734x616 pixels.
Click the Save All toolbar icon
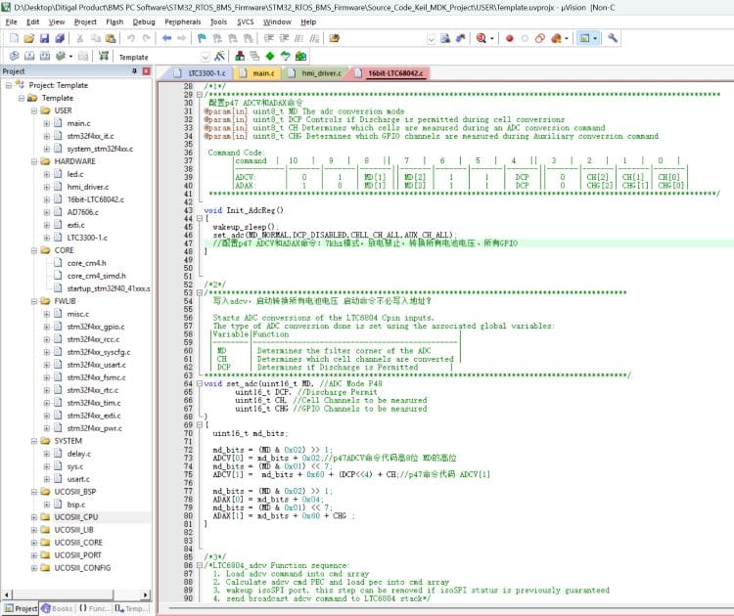click(60, 38)
